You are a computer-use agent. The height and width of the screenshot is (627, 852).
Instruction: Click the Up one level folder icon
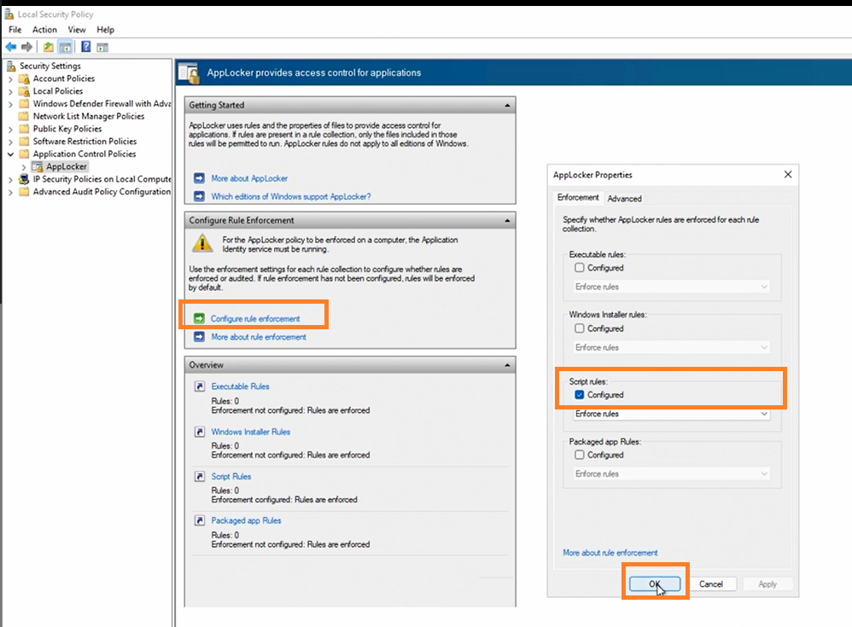[49, 47]
